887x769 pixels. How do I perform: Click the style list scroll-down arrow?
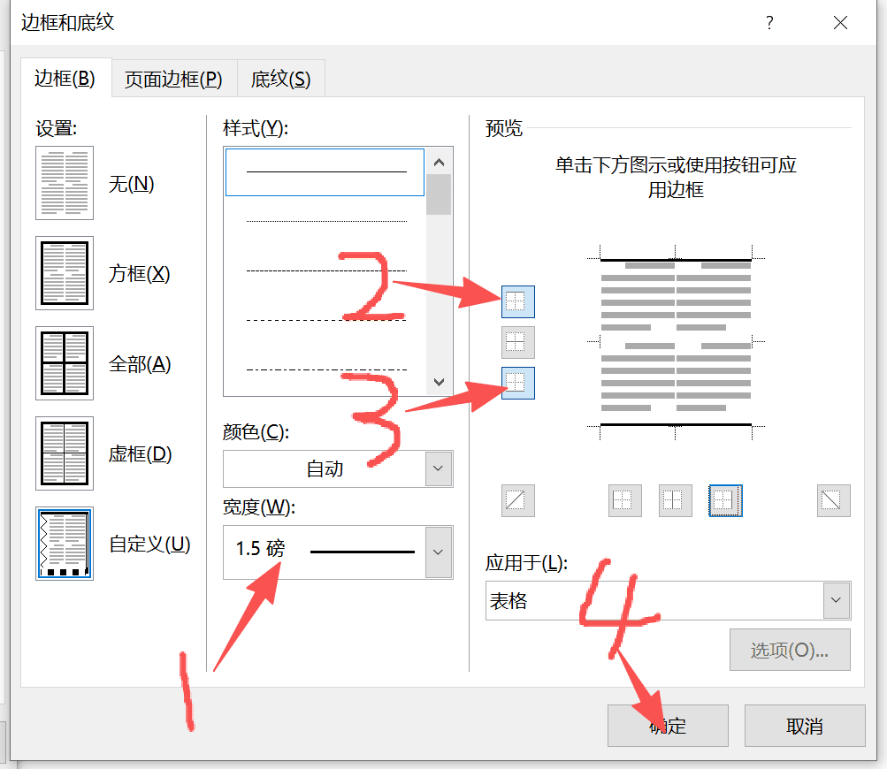coord(439,382)
